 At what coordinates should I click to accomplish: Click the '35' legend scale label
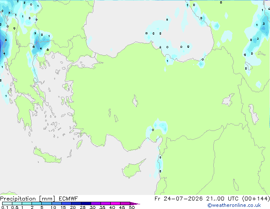coord(102,207)
